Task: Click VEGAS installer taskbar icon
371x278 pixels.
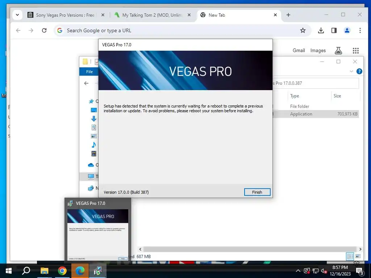Action: 98,271
